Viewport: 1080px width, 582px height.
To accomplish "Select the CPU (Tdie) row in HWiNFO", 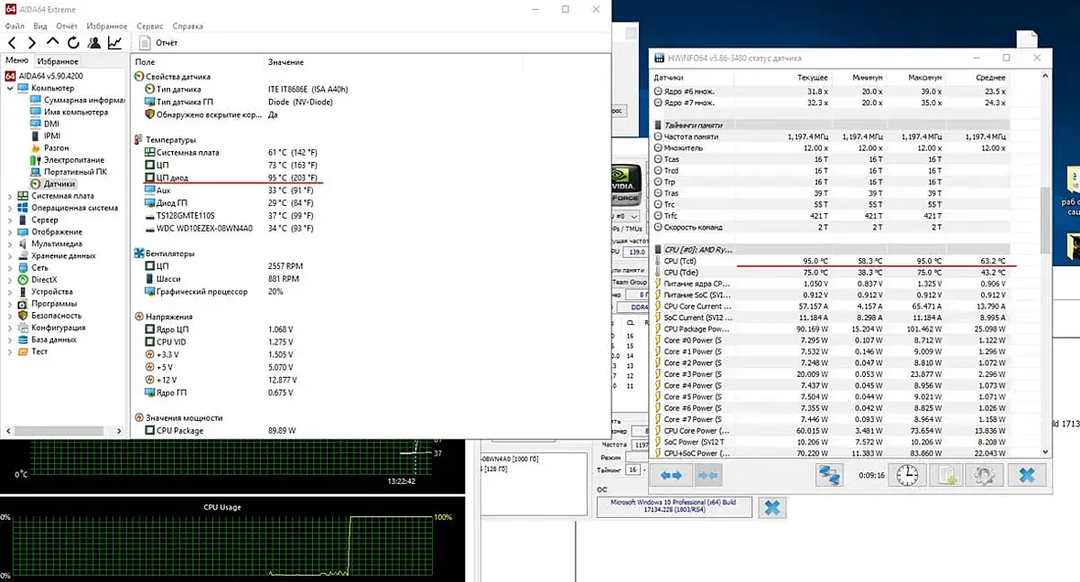I will pos(831,273).
